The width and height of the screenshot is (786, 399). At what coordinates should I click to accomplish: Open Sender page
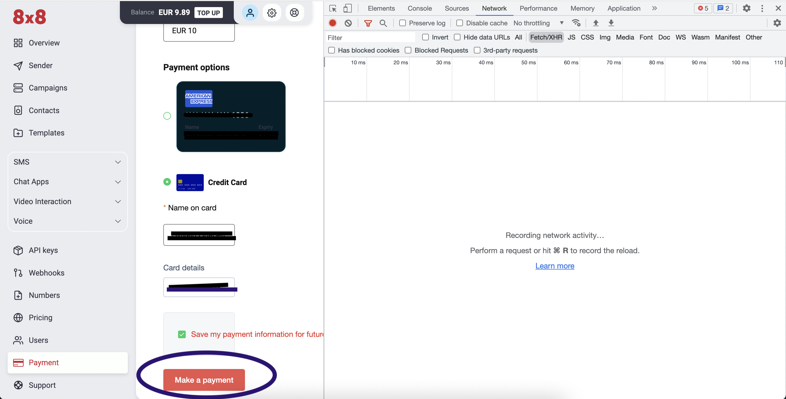point(33,65)
